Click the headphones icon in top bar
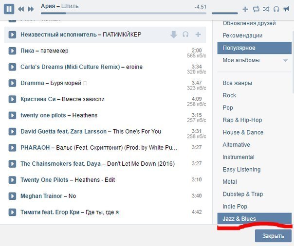294x246 pixels. coord(276,9)
